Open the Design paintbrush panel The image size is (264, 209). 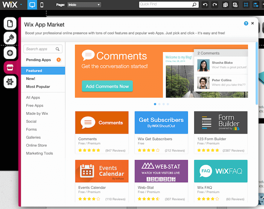click(x=10, y=38)
